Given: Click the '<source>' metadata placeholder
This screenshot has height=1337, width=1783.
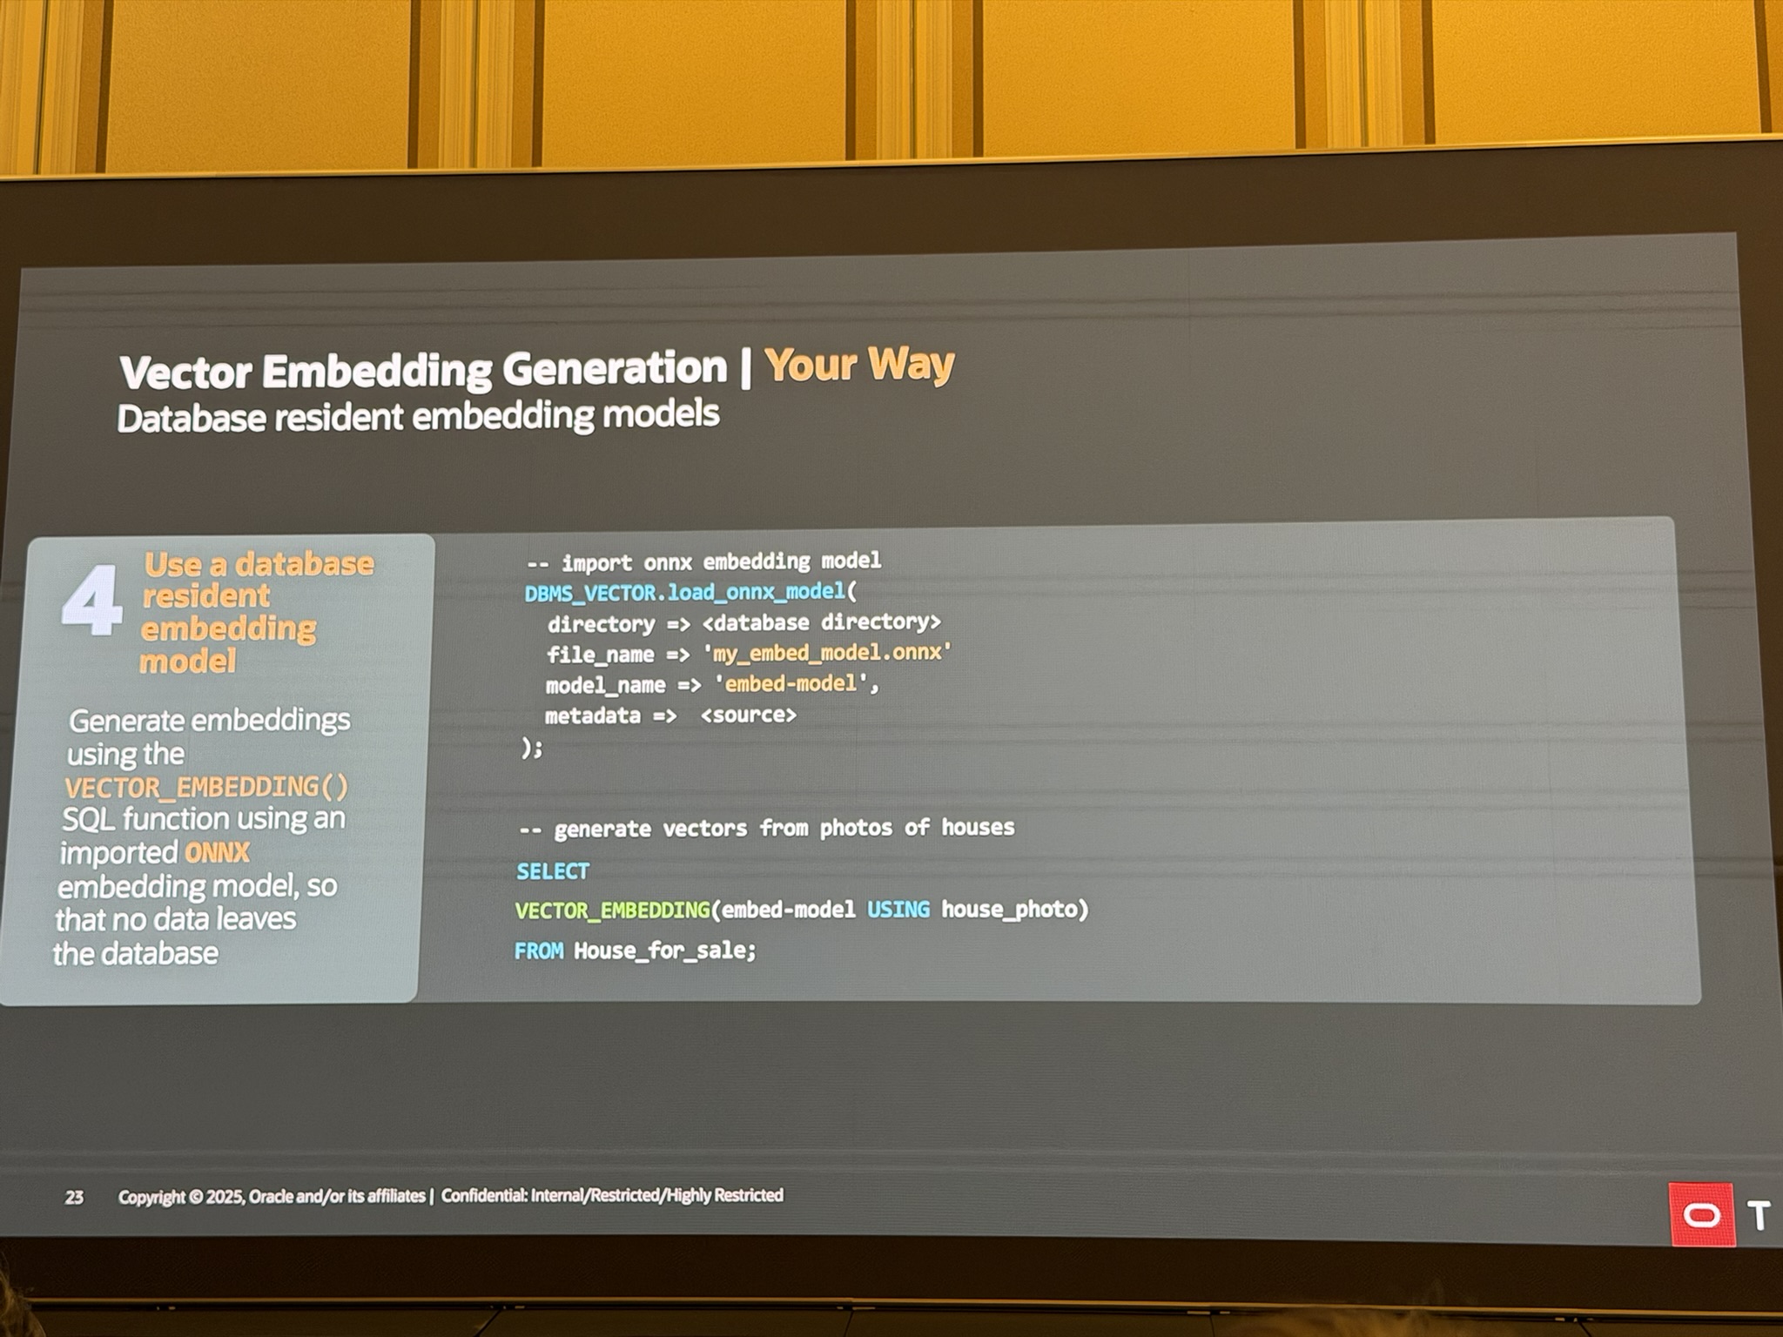Looking at the screenshot, I should pyautogui.click(x=748, y=715).
